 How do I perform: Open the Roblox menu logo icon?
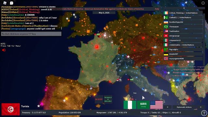click(x=5, y=3)
